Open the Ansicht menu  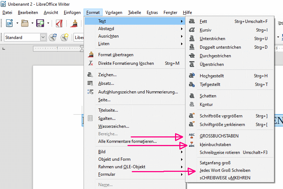51,13
